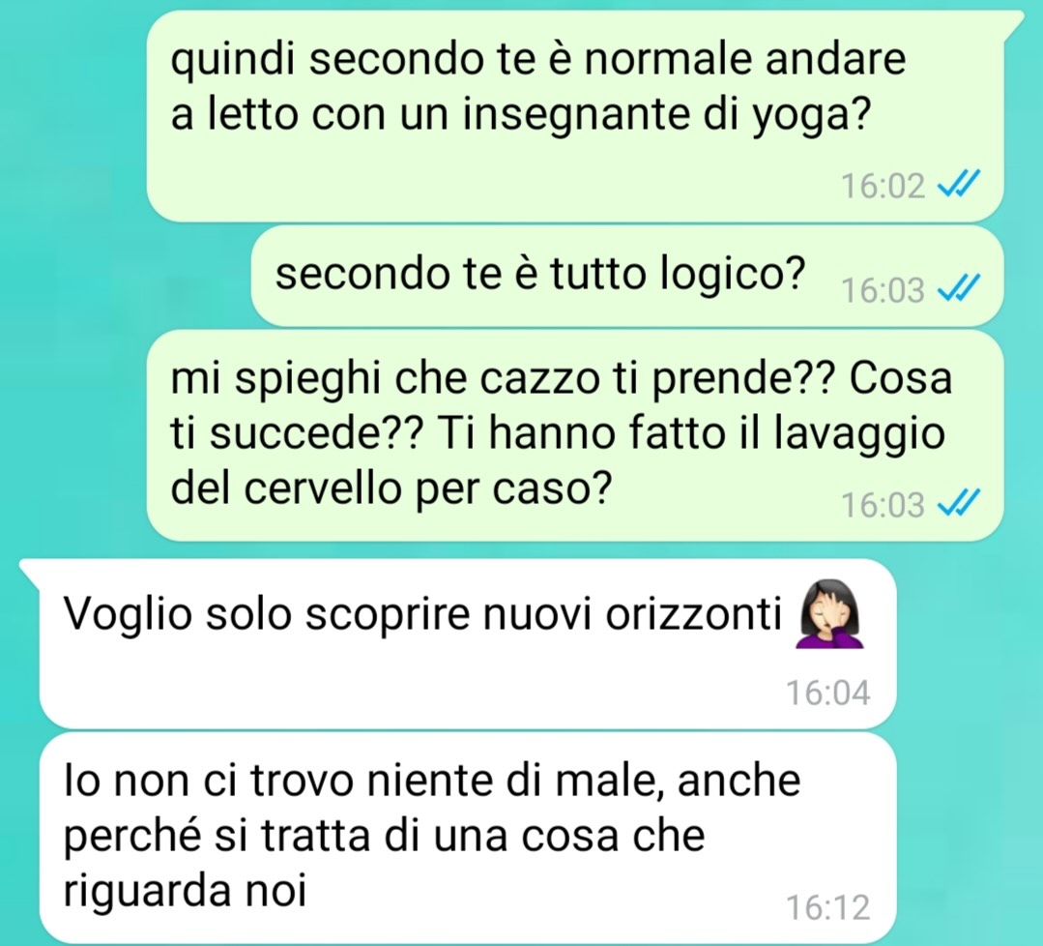1043x946 pixels.
Task: Click the facepalm emoji in the message
Action: coord(829,613)
